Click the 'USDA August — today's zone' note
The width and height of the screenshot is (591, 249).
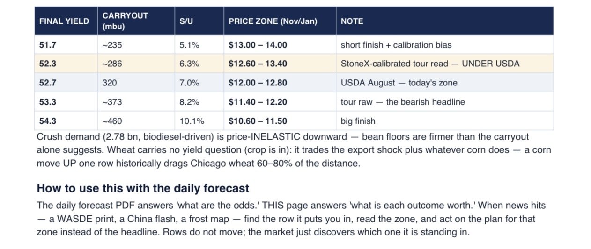pyautogui.click(x=399, y=83)
